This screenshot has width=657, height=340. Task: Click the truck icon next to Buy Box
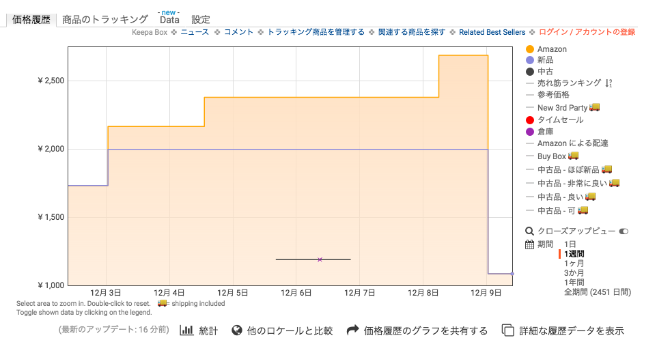[573, 156]
